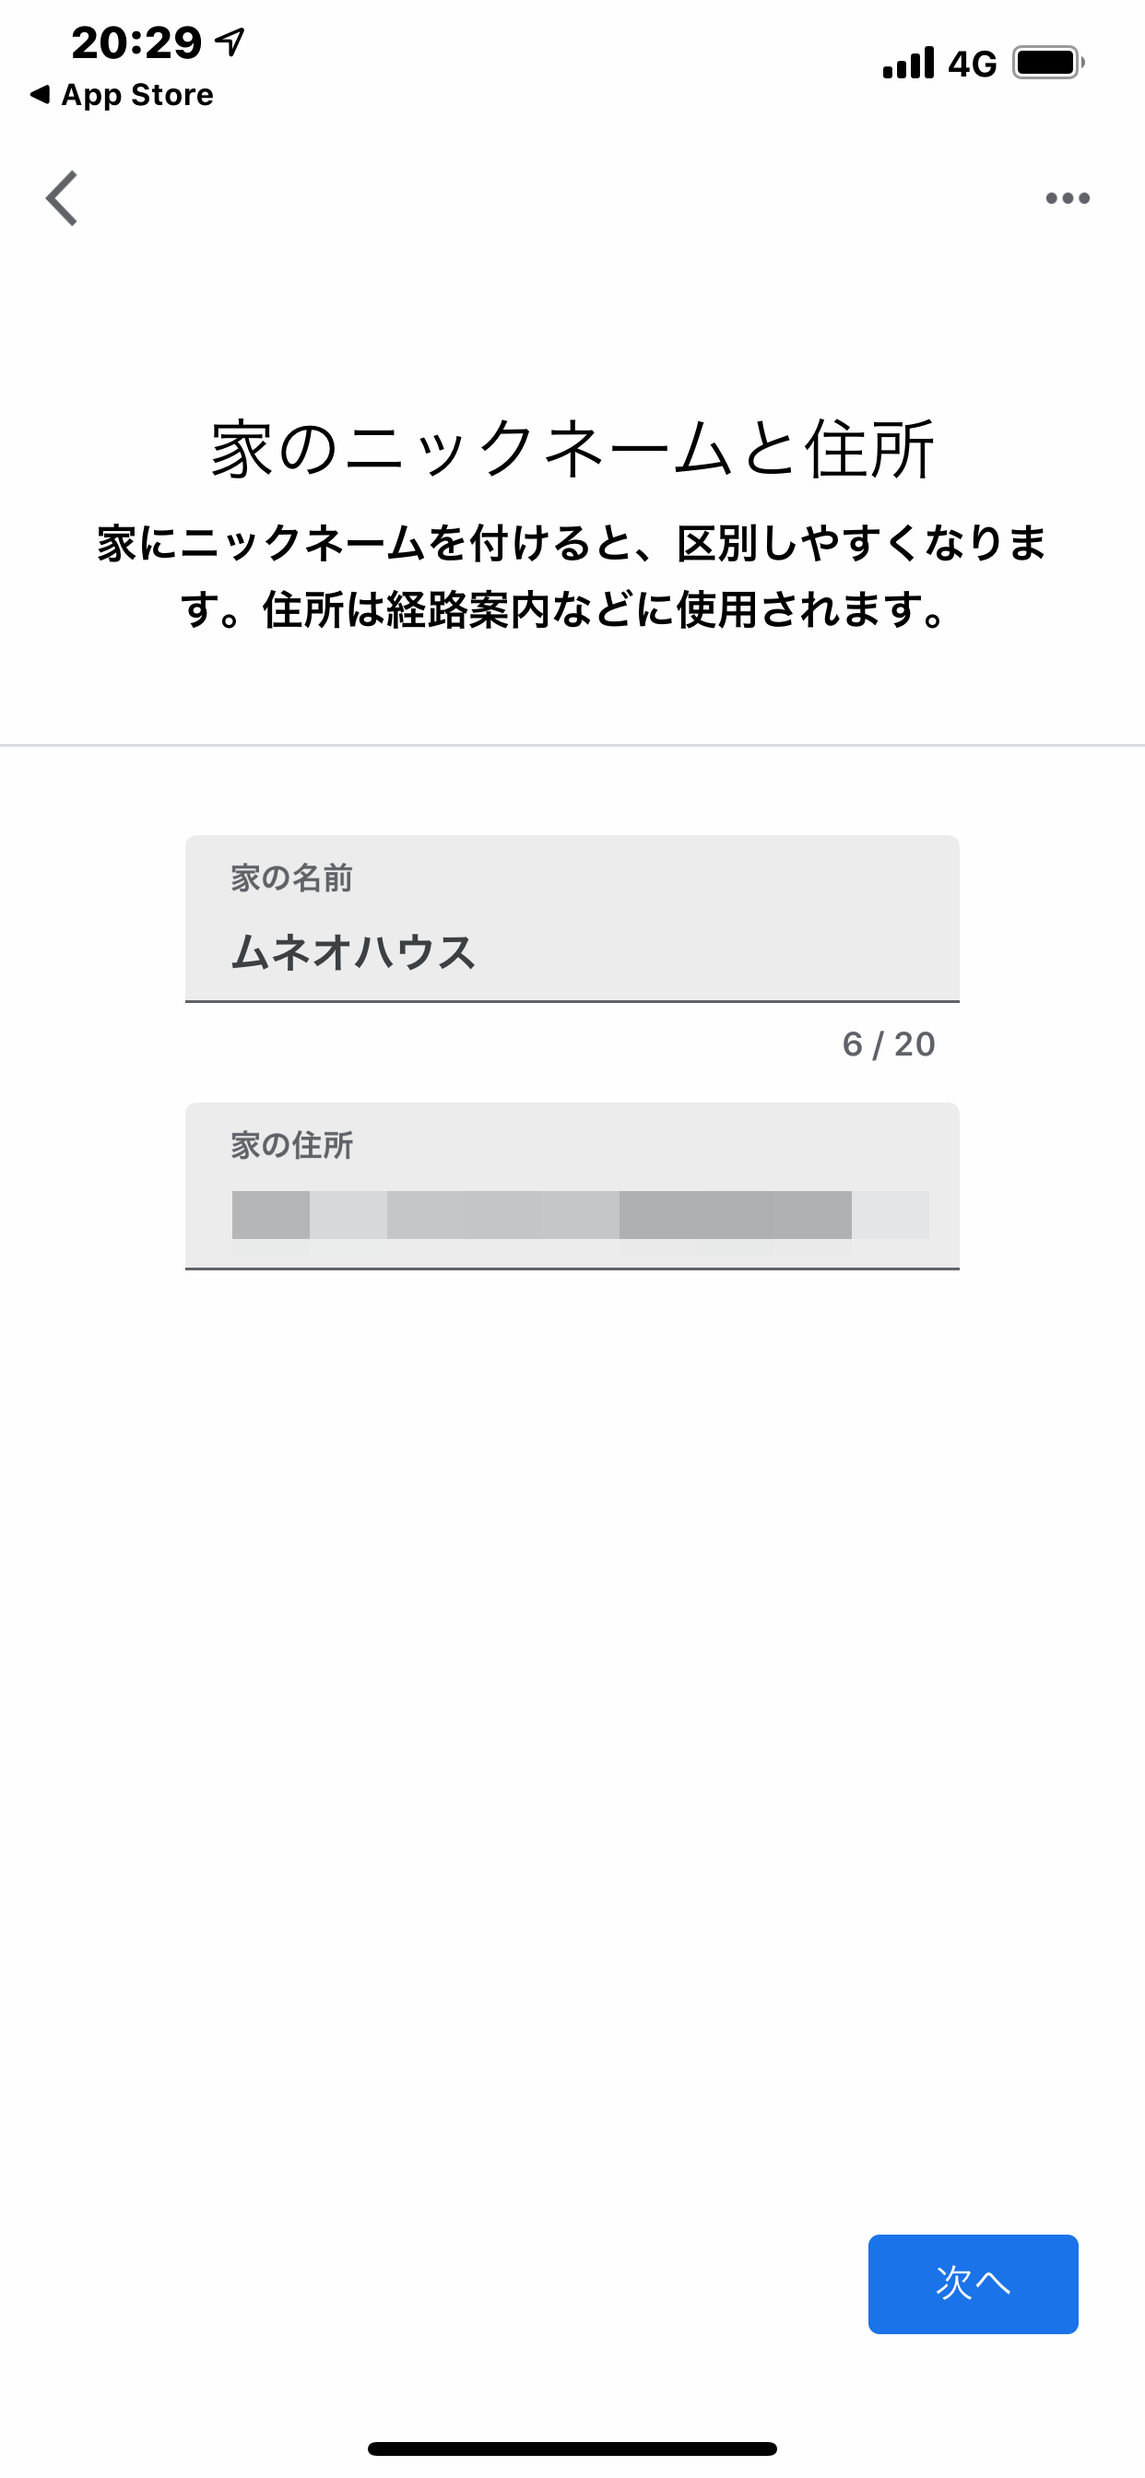The width and height of the screenshot is (1145, 2478).
Task: Tap the 20:29 clock in status bar
Action: [136, 42]
